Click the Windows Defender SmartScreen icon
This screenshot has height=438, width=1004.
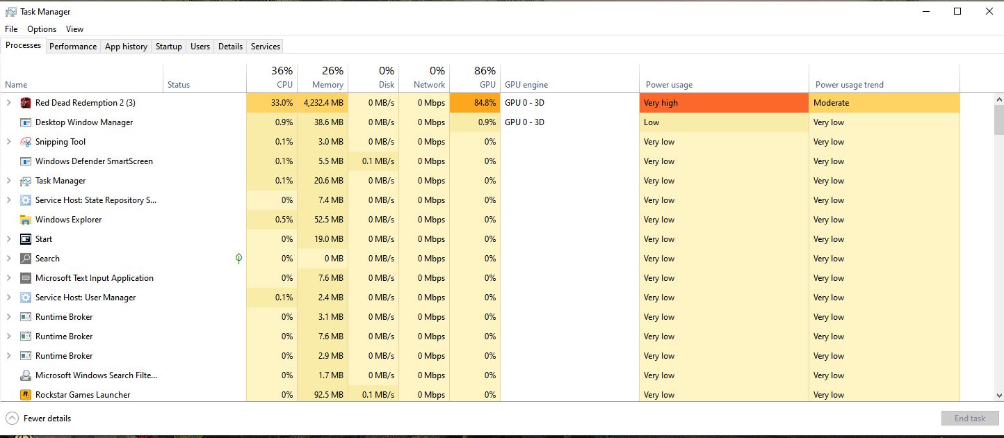26,161
